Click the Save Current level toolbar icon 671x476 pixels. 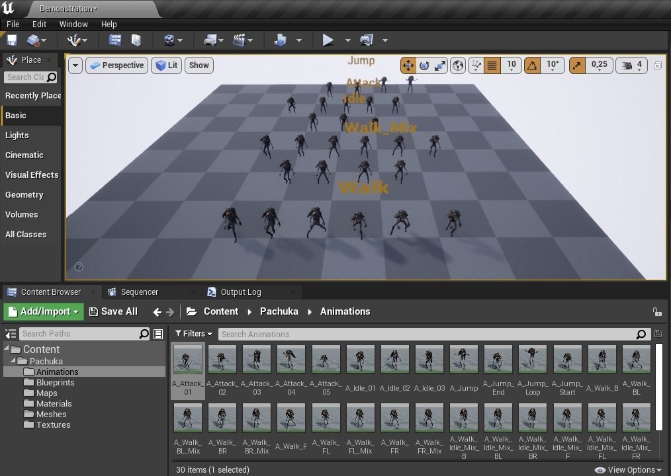click(12, 40)
